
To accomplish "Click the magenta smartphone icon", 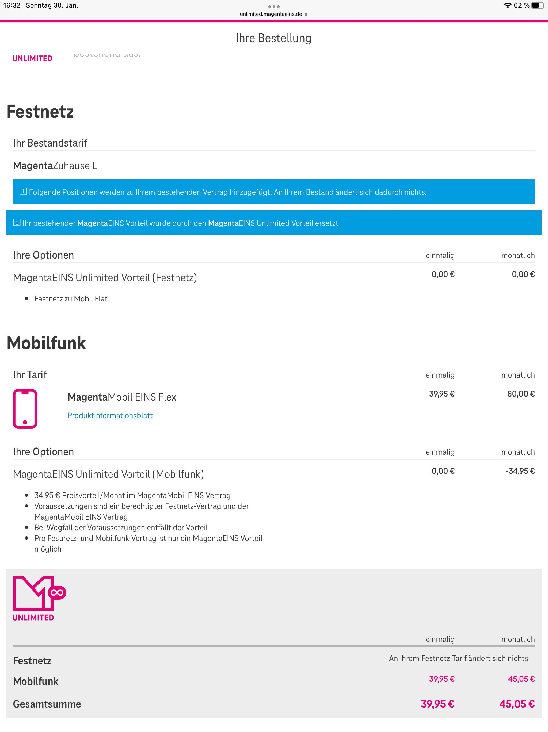I will pos(25,409).
